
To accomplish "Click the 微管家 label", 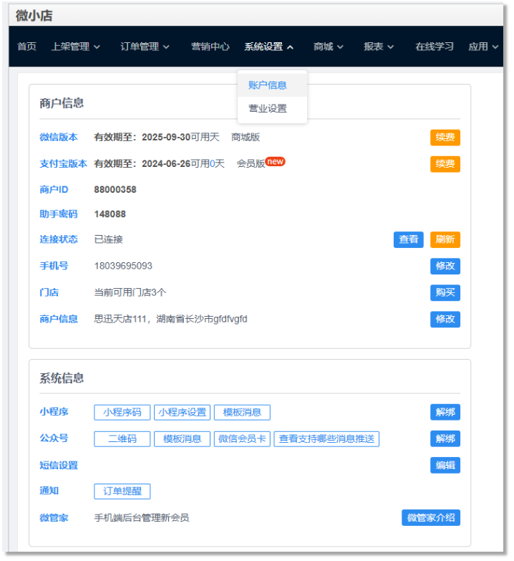I will pyautogui.click(x=54, y=518).
